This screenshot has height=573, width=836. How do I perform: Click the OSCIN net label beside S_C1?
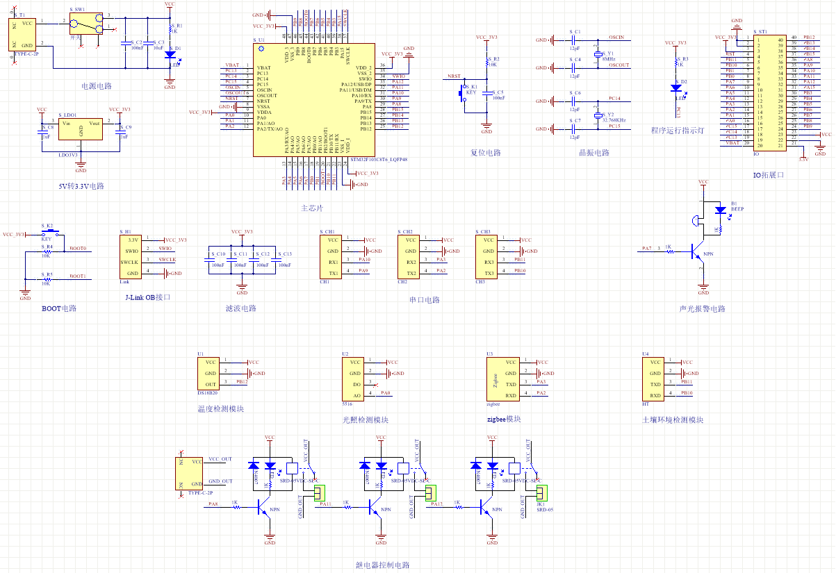pyautogui.click(x=616, y=38)
